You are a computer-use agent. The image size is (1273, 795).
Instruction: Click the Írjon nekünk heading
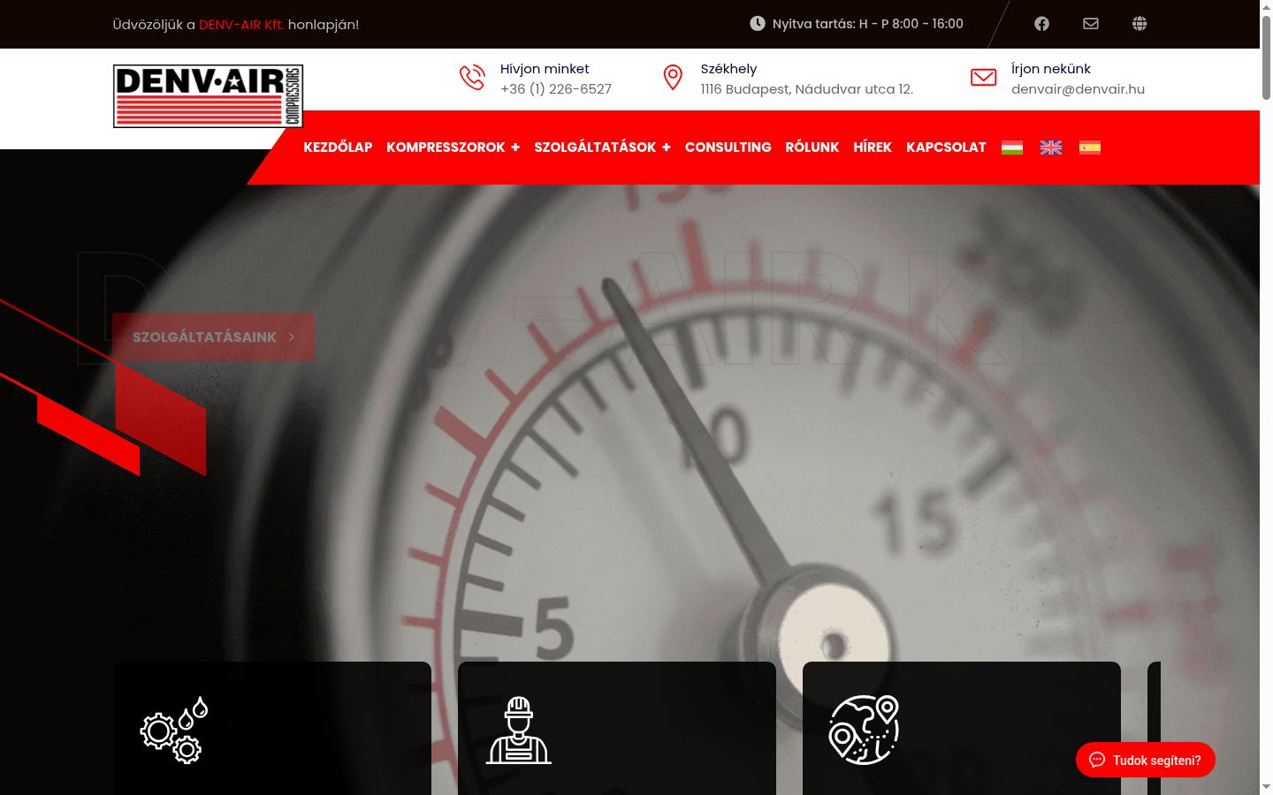tap(1051, 69)
